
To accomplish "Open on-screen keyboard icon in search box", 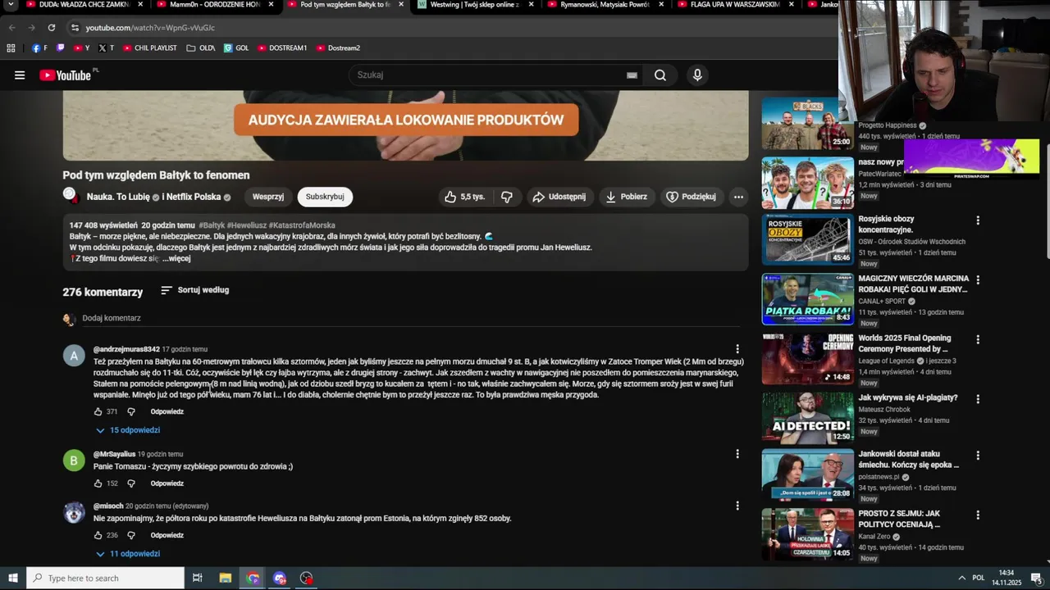I will click(x=632, y=75).
